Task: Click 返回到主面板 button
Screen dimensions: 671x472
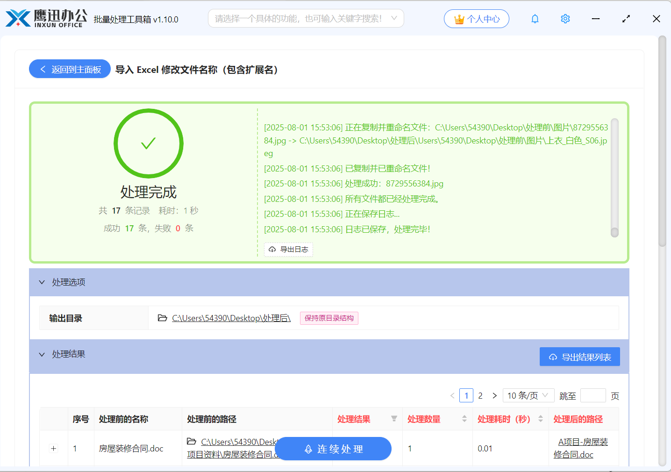Action: 70,69
